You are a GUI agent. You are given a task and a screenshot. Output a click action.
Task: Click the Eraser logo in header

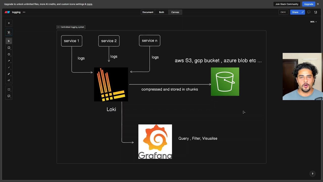click(x=7, y=12)
